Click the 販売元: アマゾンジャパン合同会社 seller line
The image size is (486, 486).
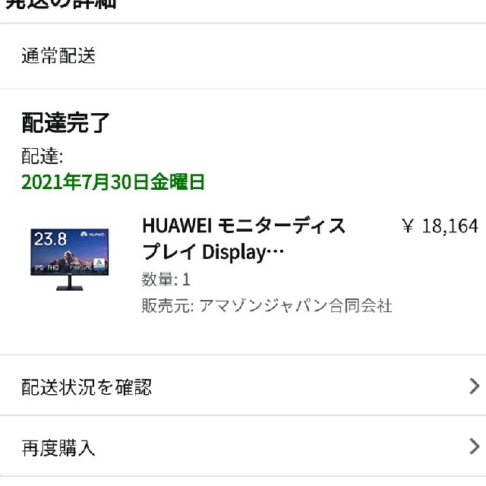click(267, 306)
